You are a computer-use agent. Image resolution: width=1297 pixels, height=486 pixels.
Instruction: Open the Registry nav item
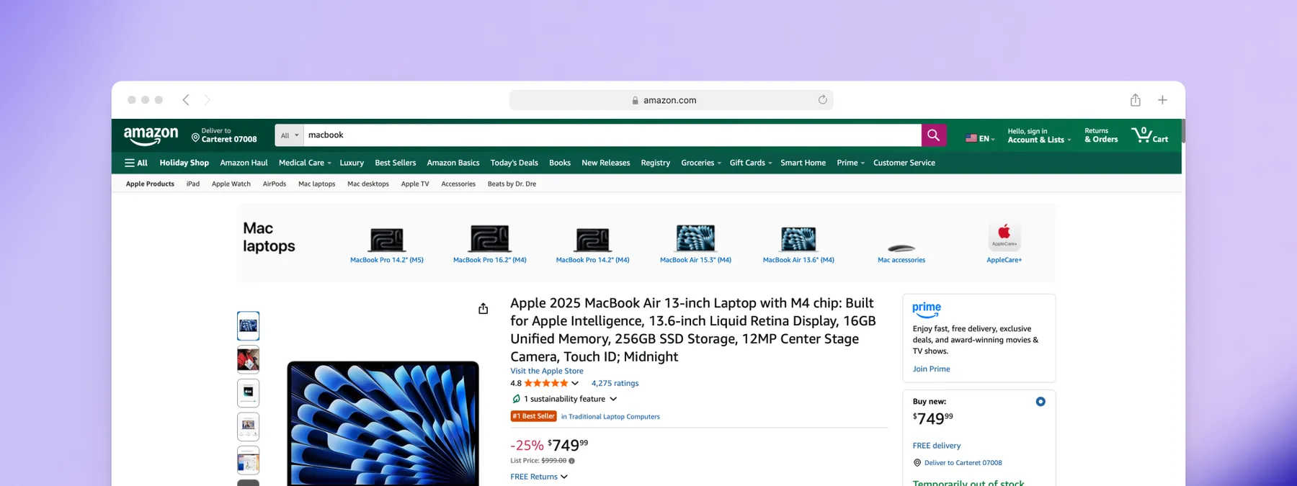(655, 163)
